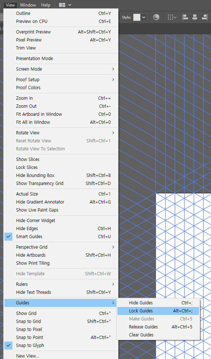
Task: Expand the Perspective Grid submenu
Action: pyautogui.click(x=61, y=247)
